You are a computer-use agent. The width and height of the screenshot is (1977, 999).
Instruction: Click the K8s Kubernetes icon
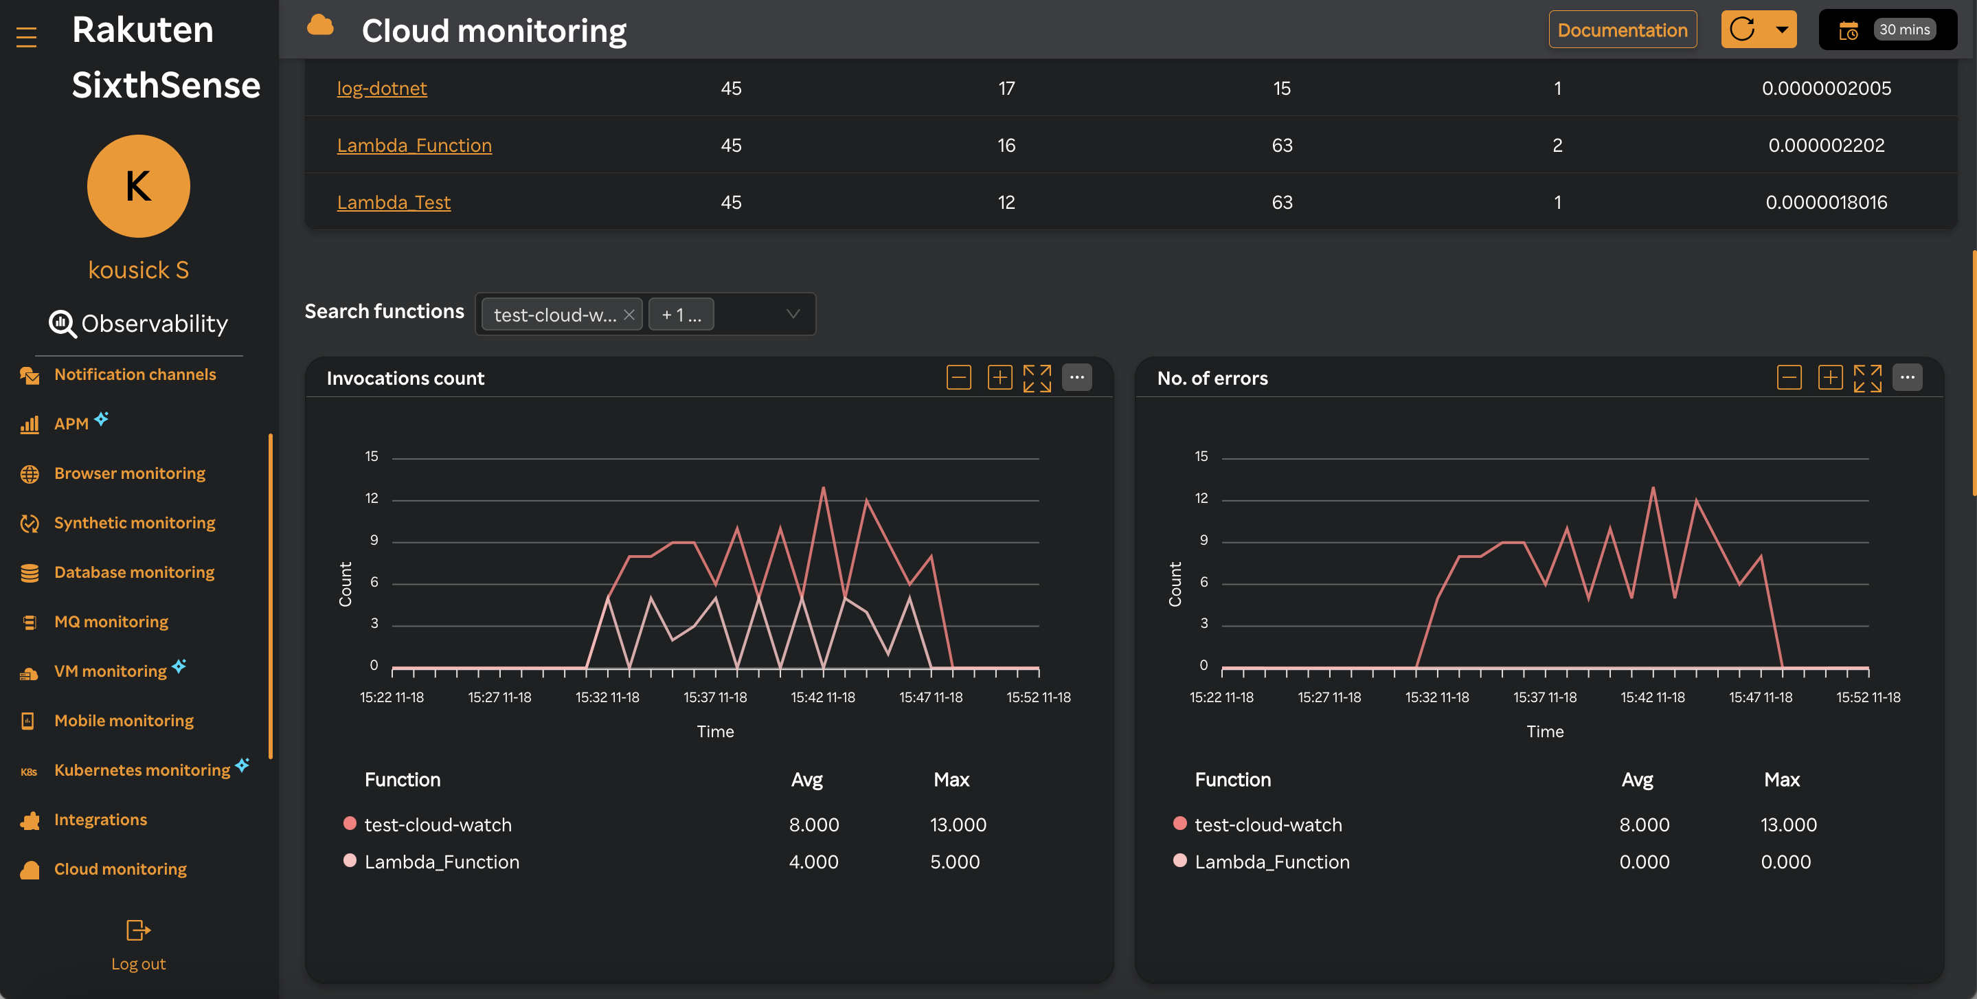tap(29, 772)
